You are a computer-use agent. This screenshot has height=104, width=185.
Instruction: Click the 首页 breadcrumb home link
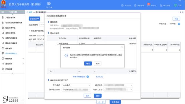(31, 12)
